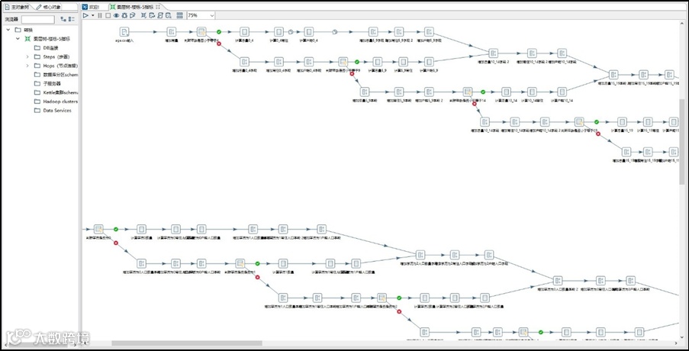
Task: Select the 计算总量5_9 step icon
Action: [378, 62]
